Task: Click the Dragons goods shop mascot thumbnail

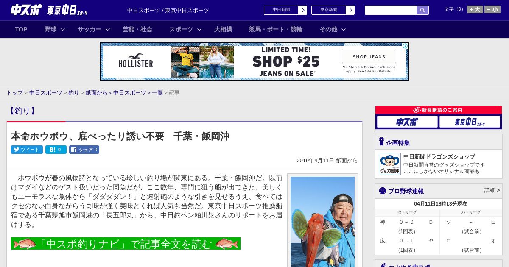Action: point(389,164)
